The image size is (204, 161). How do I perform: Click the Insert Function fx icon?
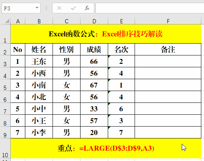[87, 8]
